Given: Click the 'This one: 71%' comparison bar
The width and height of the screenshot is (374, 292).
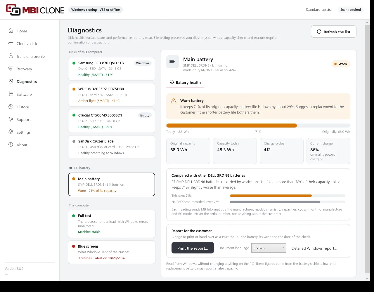Looking at the screenshot, I should (x=288, y=196).
